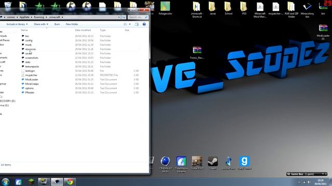332x186 pixels.
Task: Toggle the preview pane button
Action: point(137,24)
